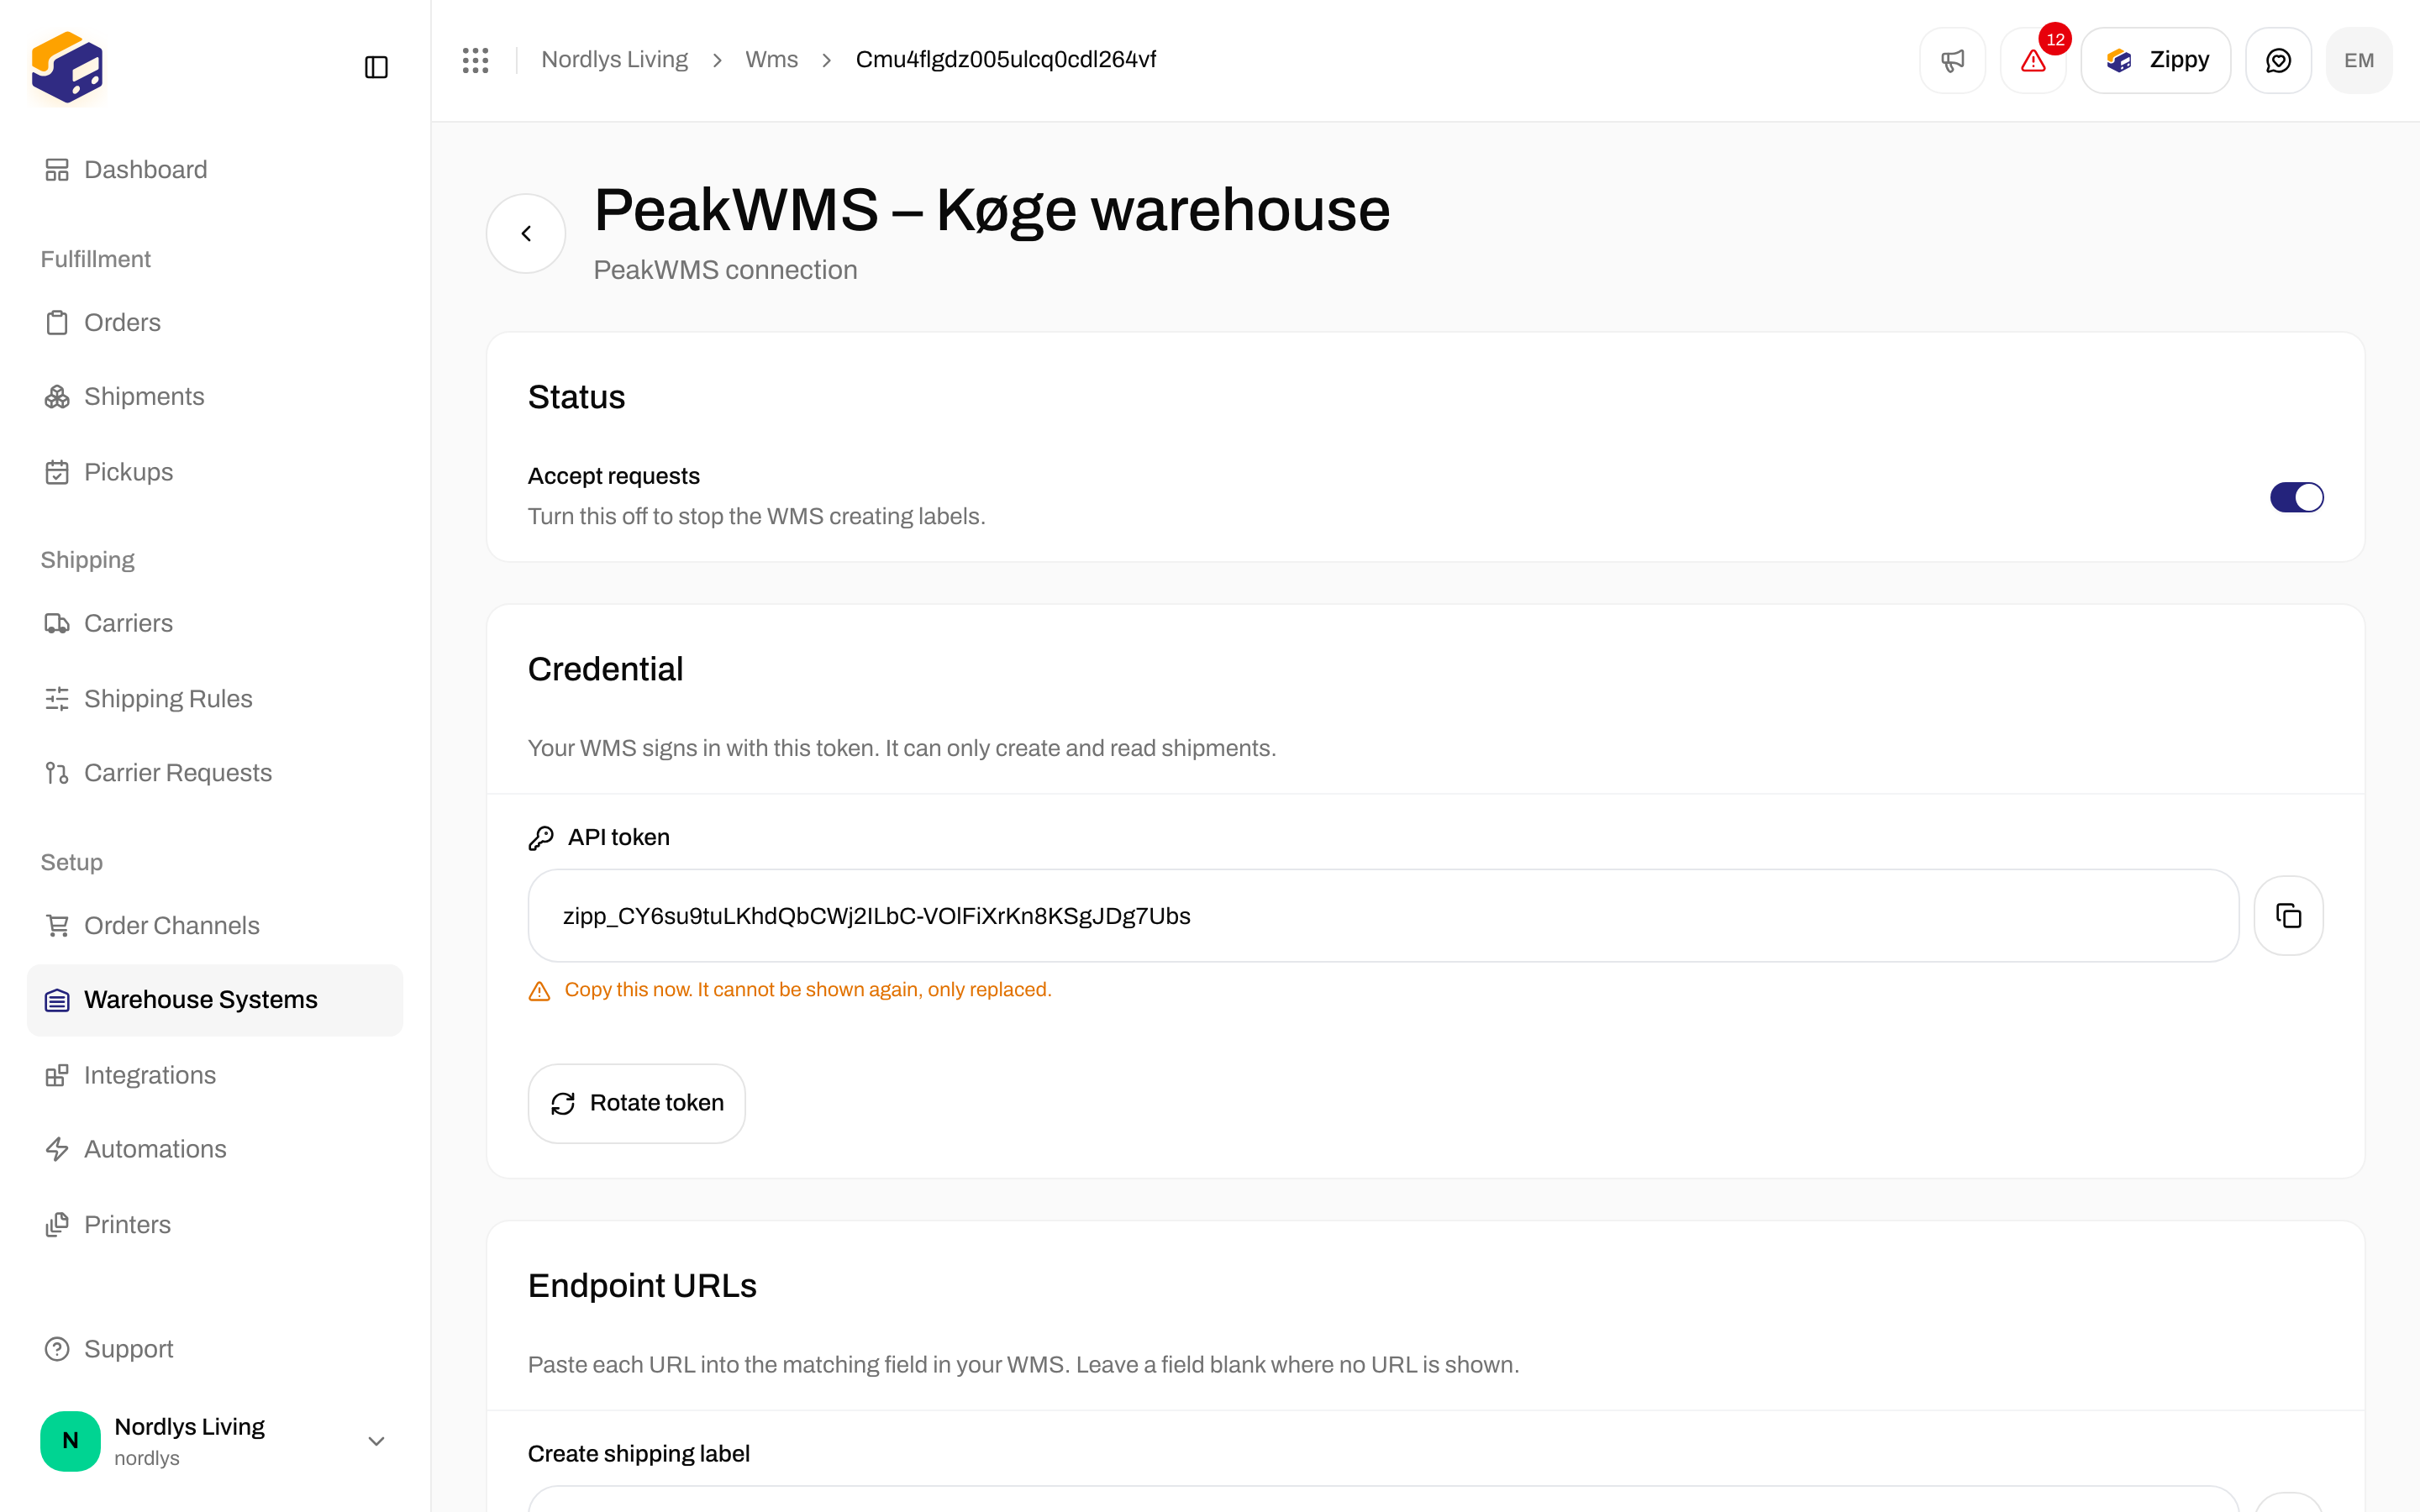Click the Shipping Rules sliders icon

click(x=57, y=699)
